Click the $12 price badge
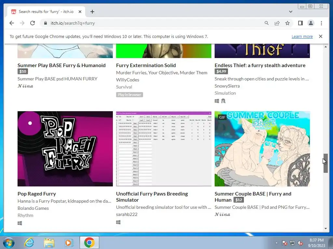The width and height of the screenshot is (333, 249). pos(239,200)
